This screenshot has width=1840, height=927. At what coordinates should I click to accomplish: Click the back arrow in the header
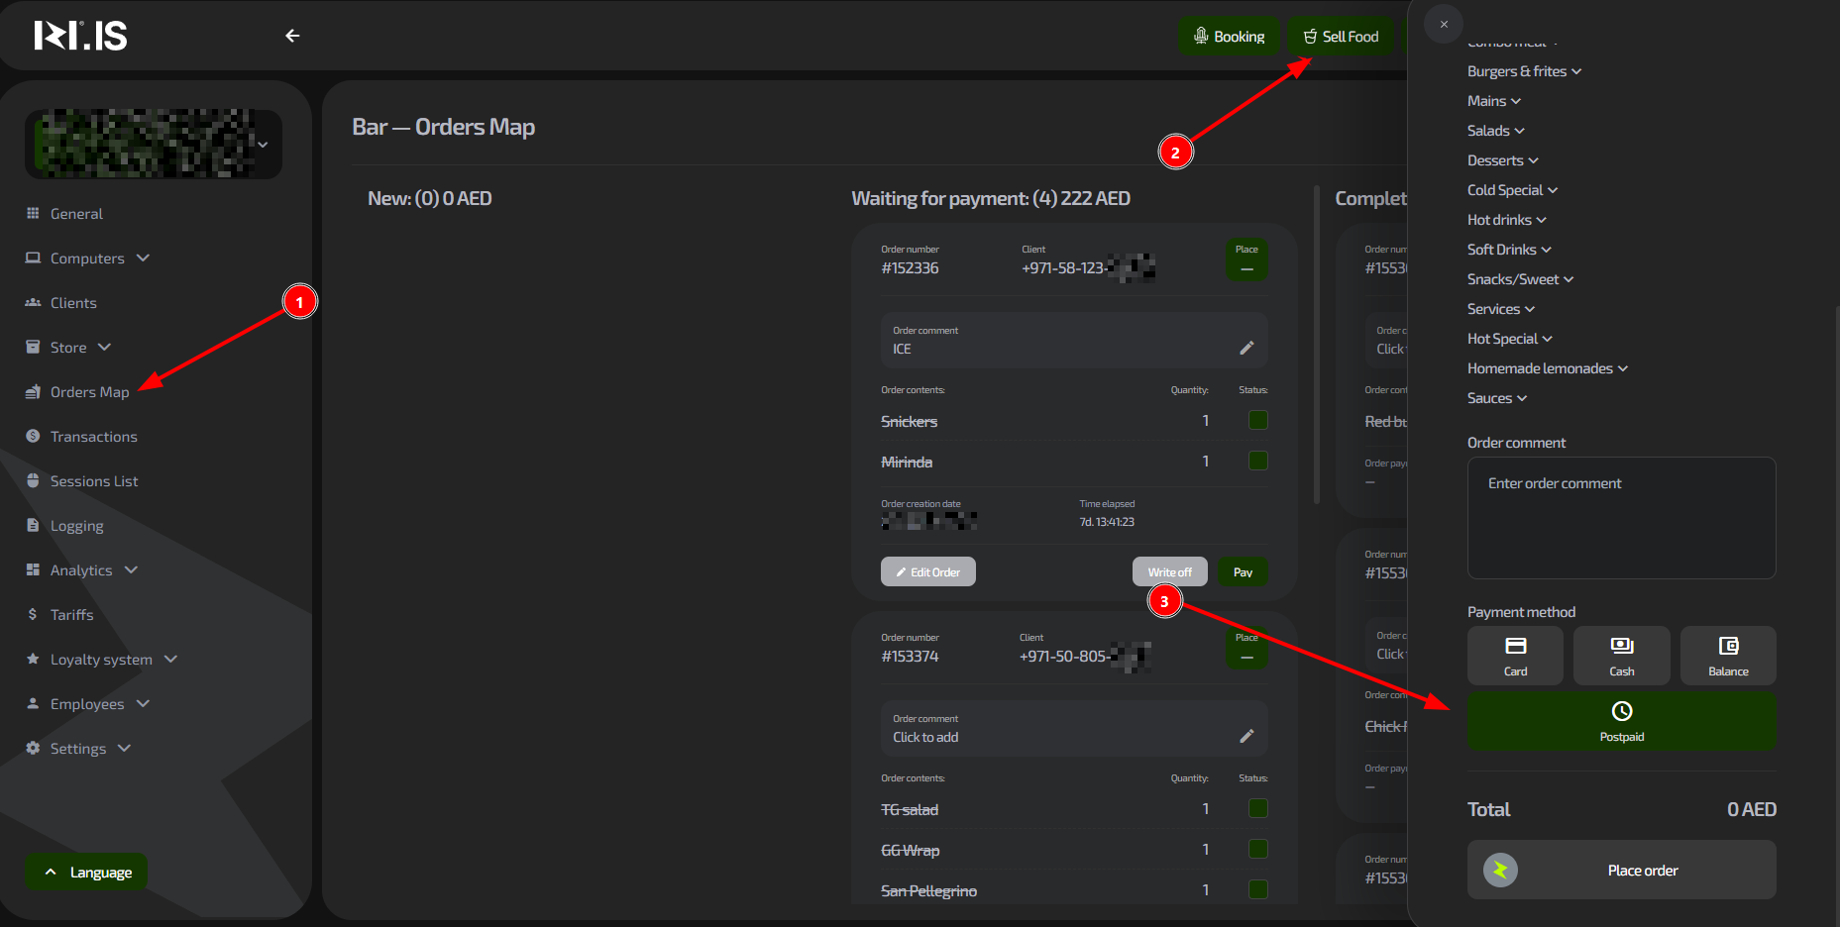click(292, 36)
